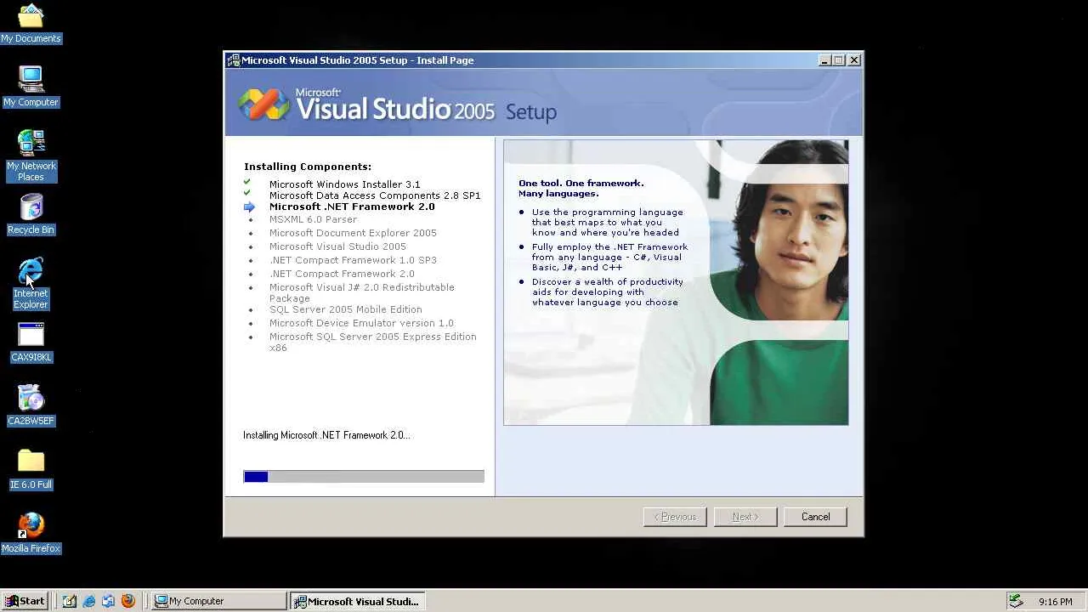Image resolution: width=1088 pixels, height=612 pixels.
Task: Click "Microsoft Document Explorer 2005" in the list
Action: tap(353, 233)
